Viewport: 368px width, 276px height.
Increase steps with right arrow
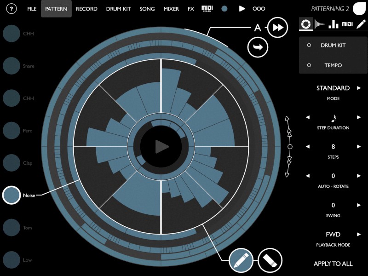click(x=359, y=147)
